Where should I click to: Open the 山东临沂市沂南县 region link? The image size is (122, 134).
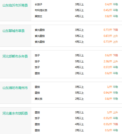click(x=15, y=5)
